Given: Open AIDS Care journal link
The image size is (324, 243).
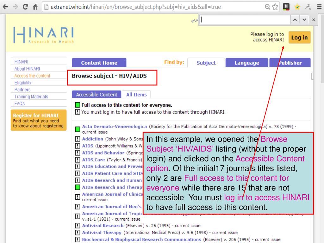Looking at the screenshot, I should pyautogui.click(x=93, y=160).
